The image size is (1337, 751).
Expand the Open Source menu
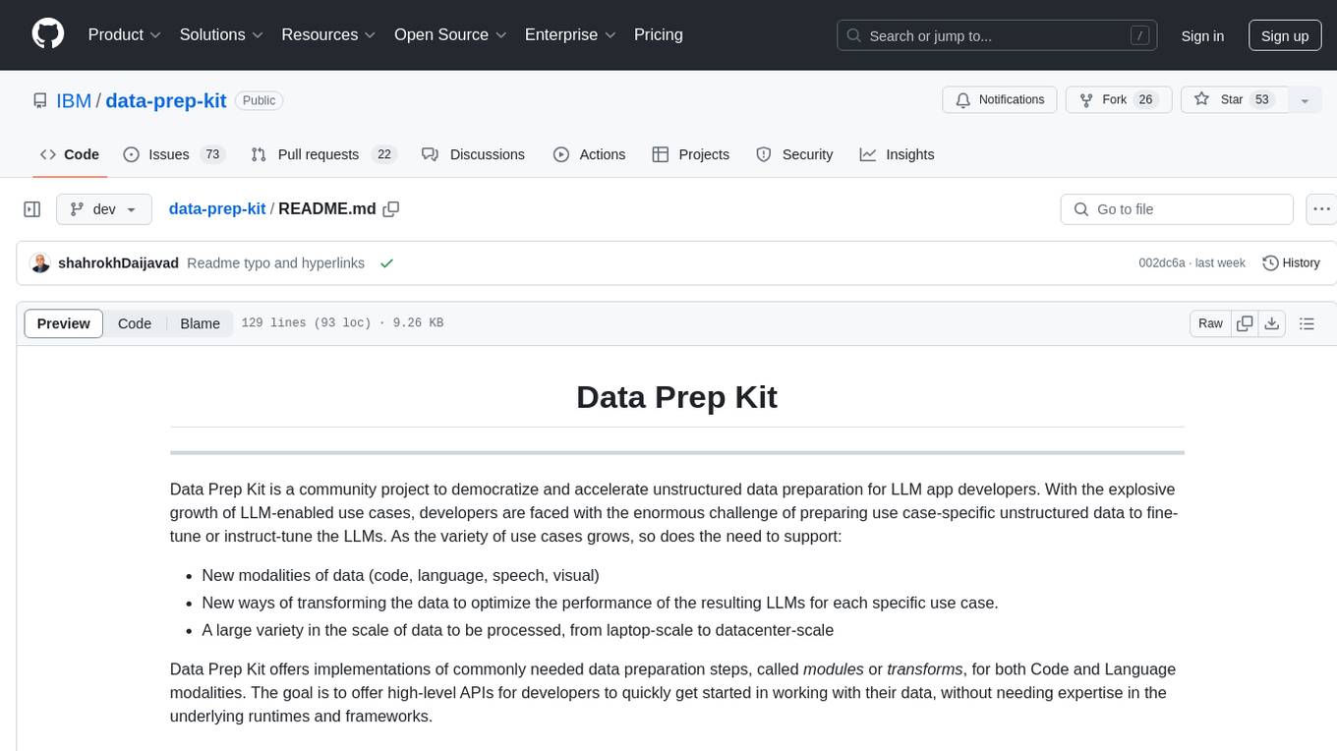451,34
